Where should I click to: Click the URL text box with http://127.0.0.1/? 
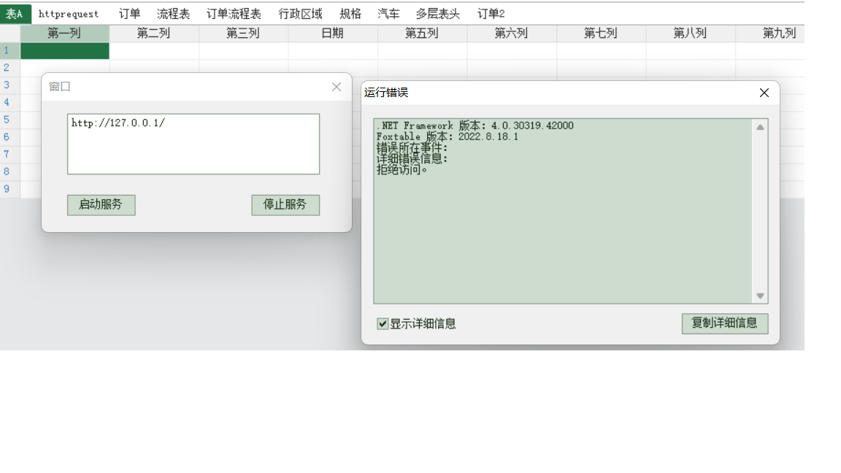[x=193, y=144]
